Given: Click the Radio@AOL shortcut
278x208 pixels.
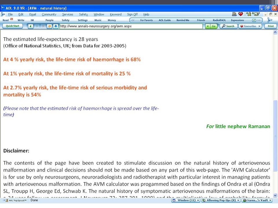Looking at the screenshot, I should point(219,20).
